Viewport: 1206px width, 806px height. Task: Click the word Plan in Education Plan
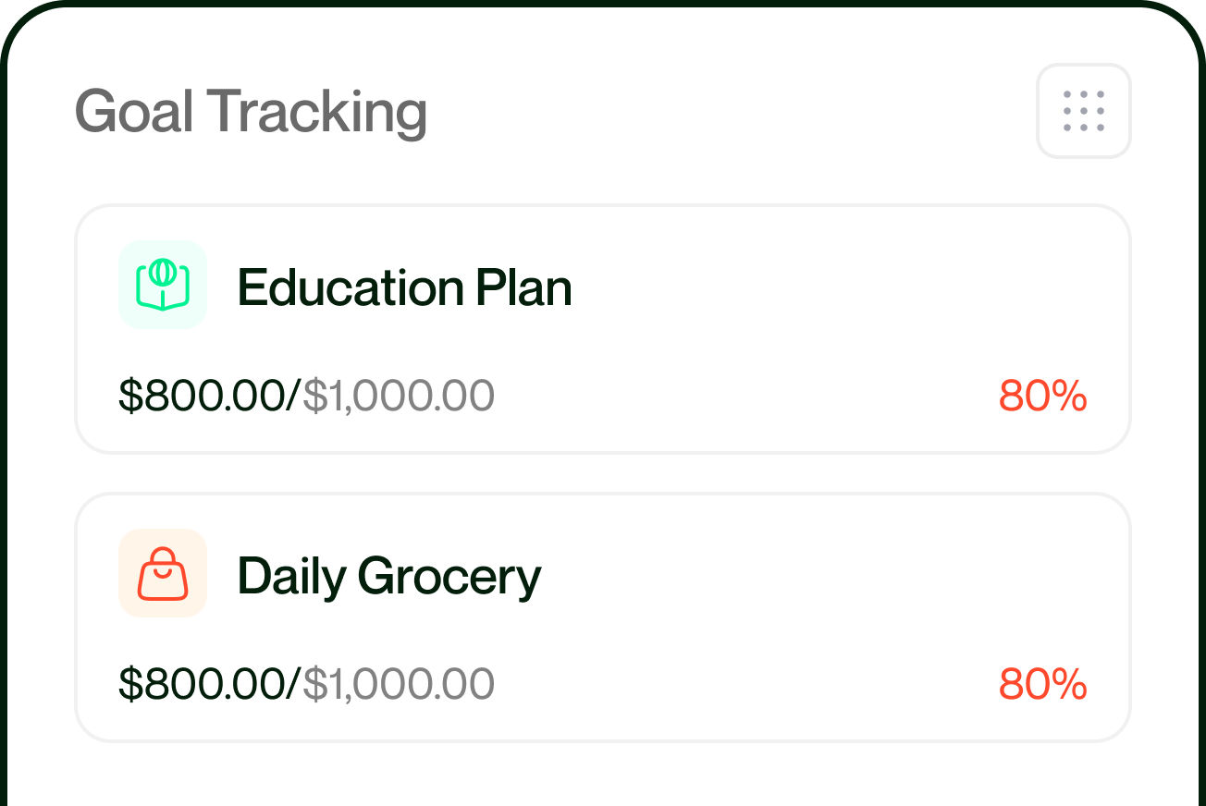point(523,287)
